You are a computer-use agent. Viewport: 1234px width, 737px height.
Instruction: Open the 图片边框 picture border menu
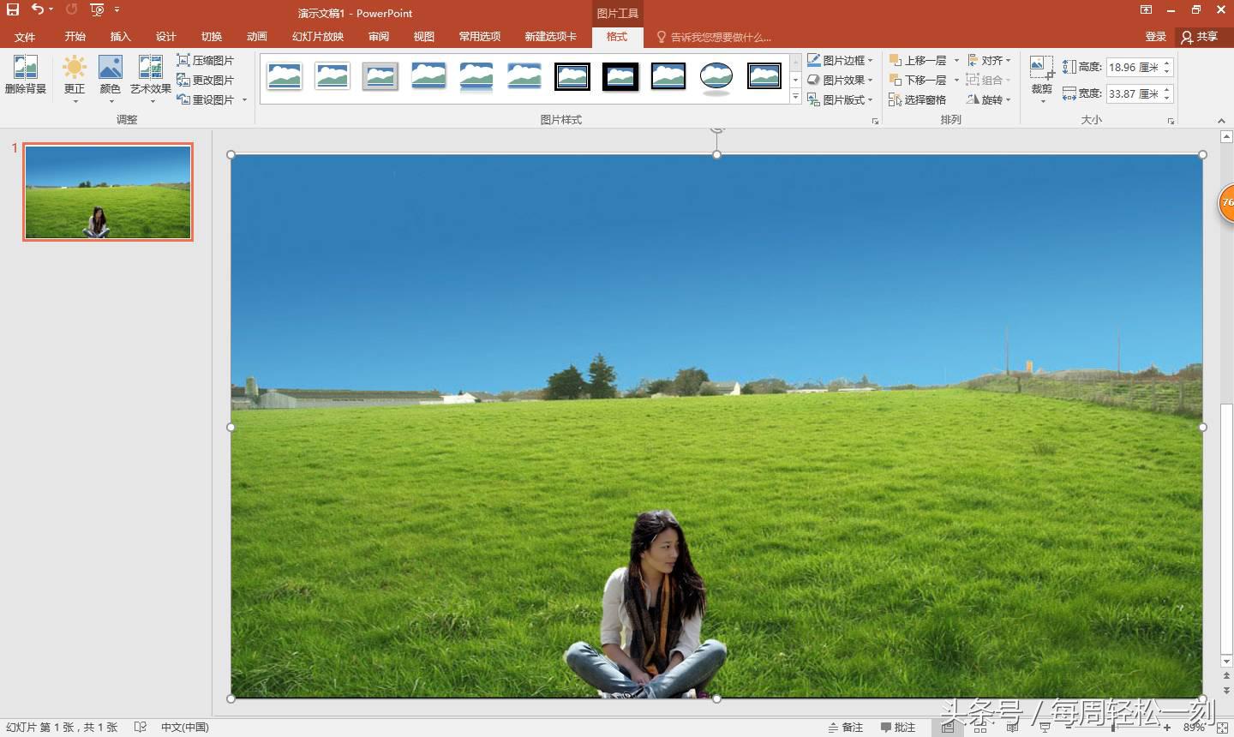point(840,60)
